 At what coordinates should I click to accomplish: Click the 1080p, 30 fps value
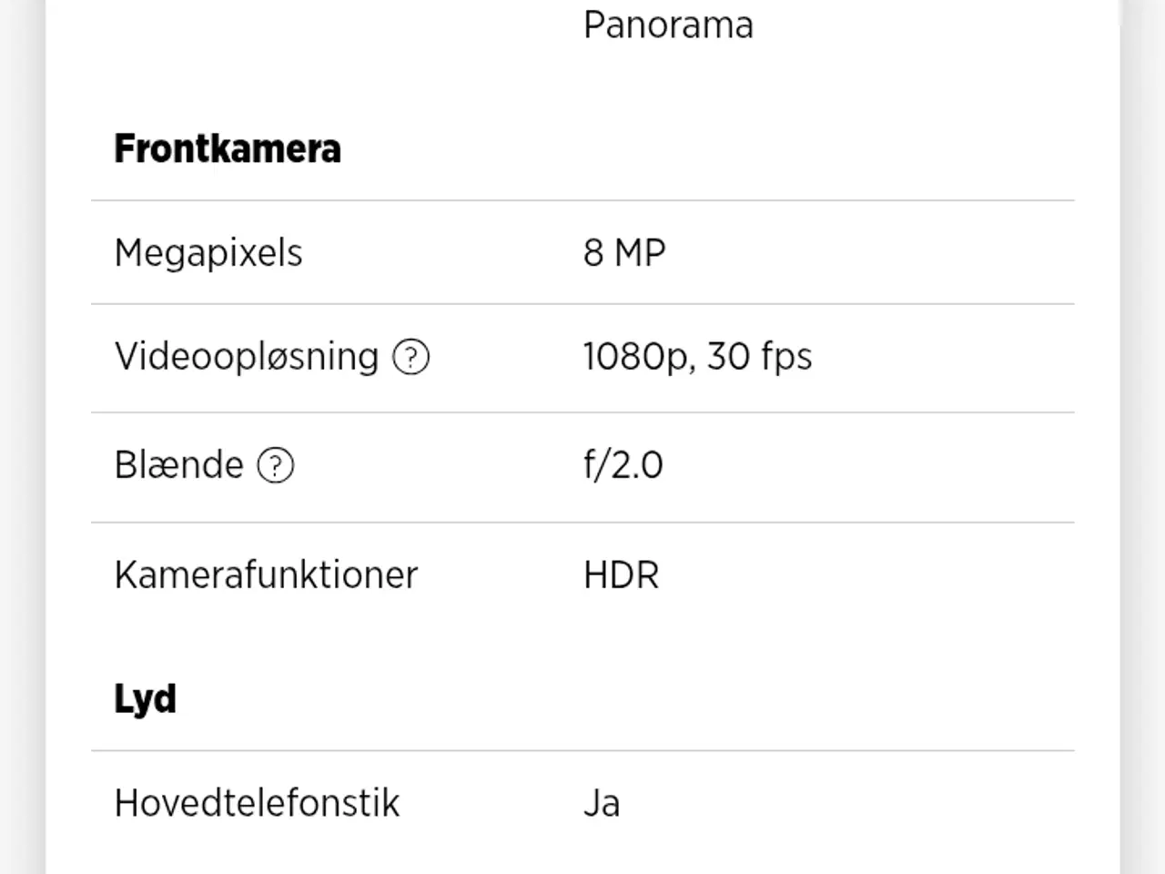[697, 356]
